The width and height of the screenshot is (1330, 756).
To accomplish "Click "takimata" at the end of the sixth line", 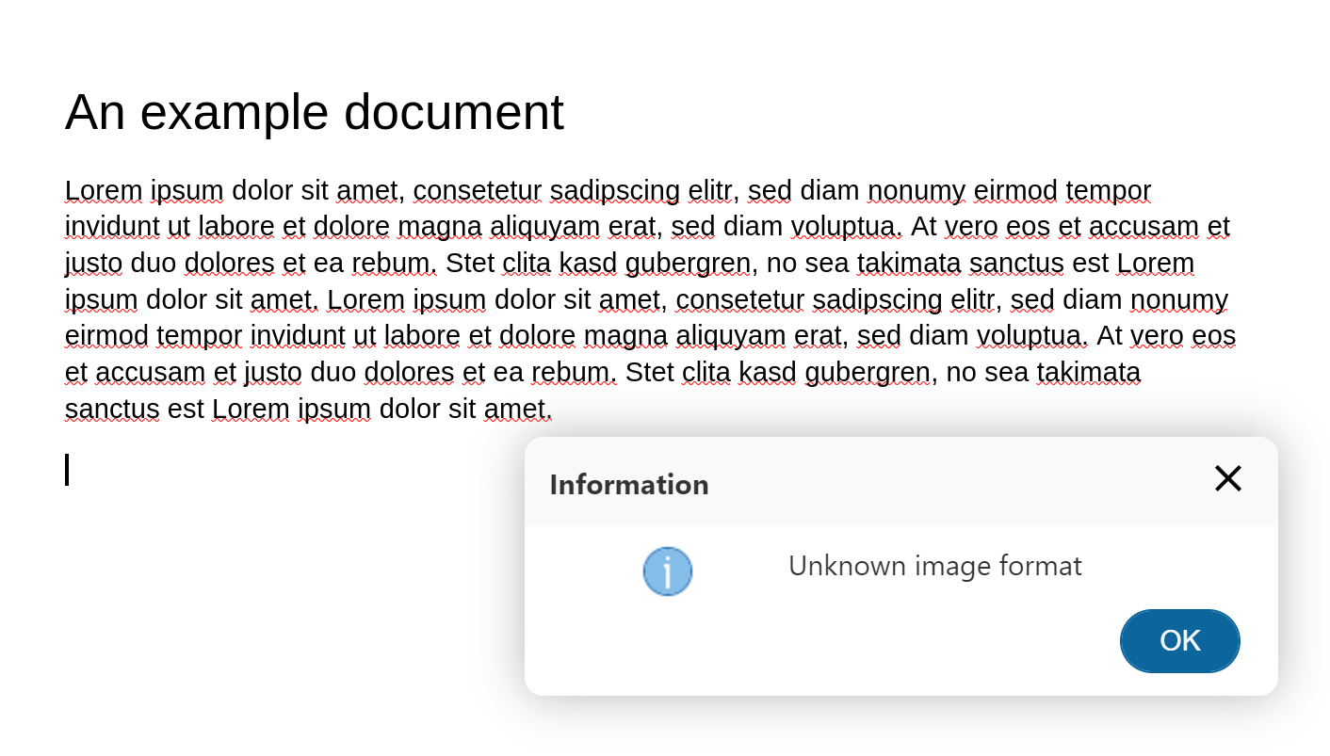I will click(1088, 373).
